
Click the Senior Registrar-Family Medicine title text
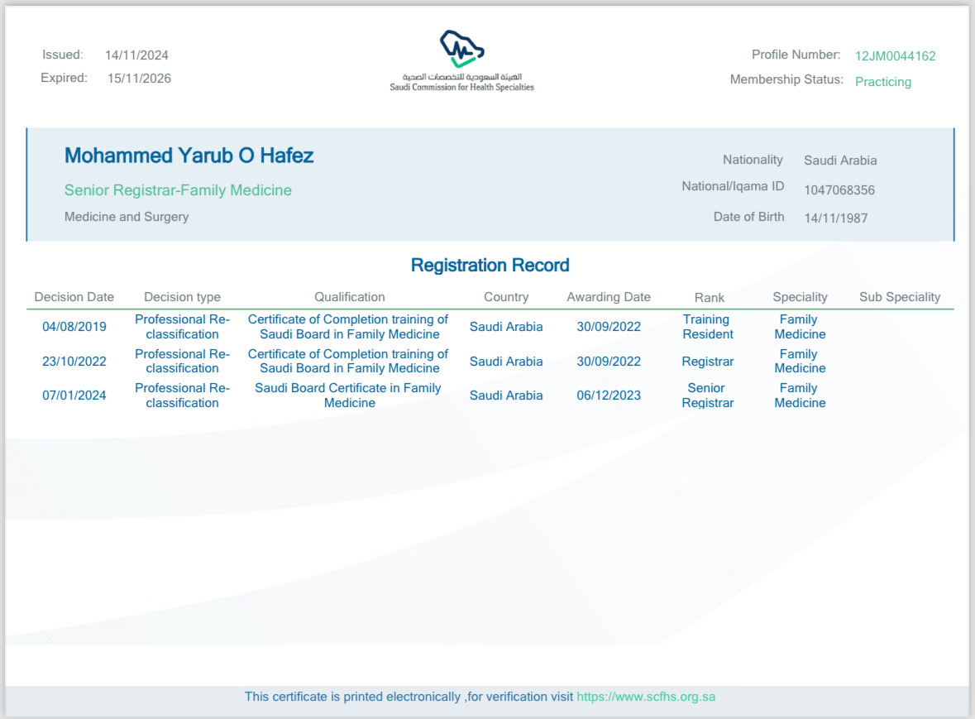[178, 190]
